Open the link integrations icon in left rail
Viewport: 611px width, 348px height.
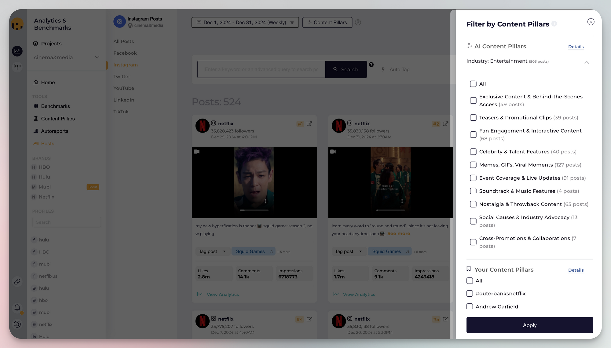[x=17, y=281]
